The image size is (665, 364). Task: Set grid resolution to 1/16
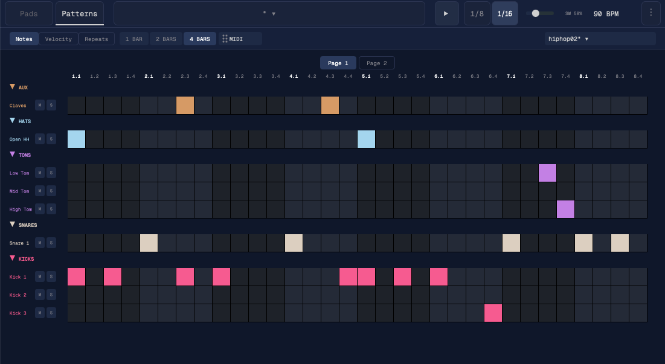(x=505, y=13)
